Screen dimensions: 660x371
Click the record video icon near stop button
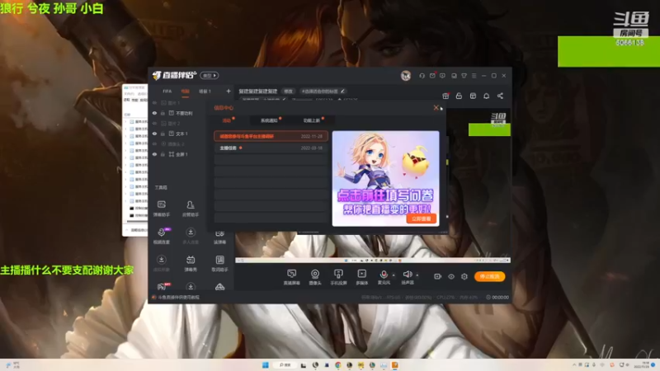point(437,276)
